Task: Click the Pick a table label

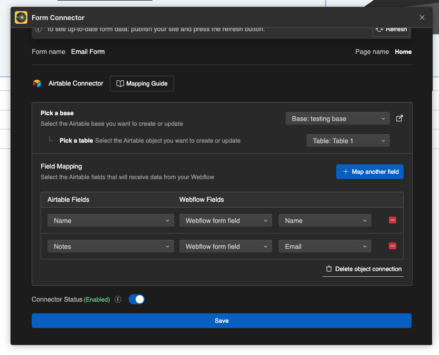Action: (x=76, y=141)
